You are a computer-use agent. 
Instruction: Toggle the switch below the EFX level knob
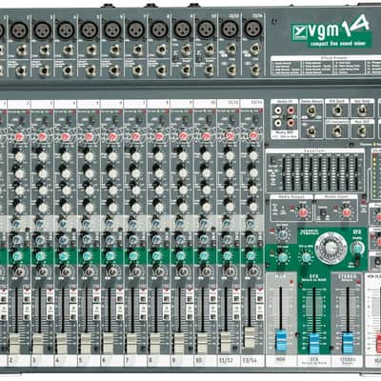tap(357, 261)
